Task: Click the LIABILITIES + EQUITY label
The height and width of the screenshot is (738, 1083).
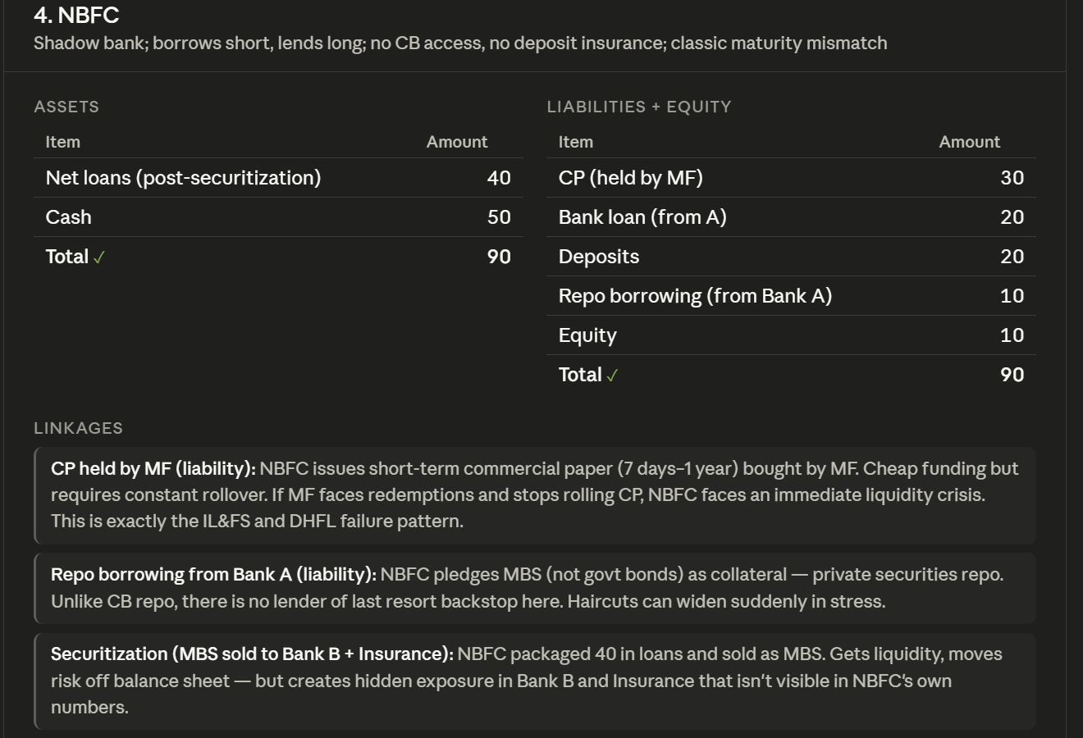Action: point(639,107)
